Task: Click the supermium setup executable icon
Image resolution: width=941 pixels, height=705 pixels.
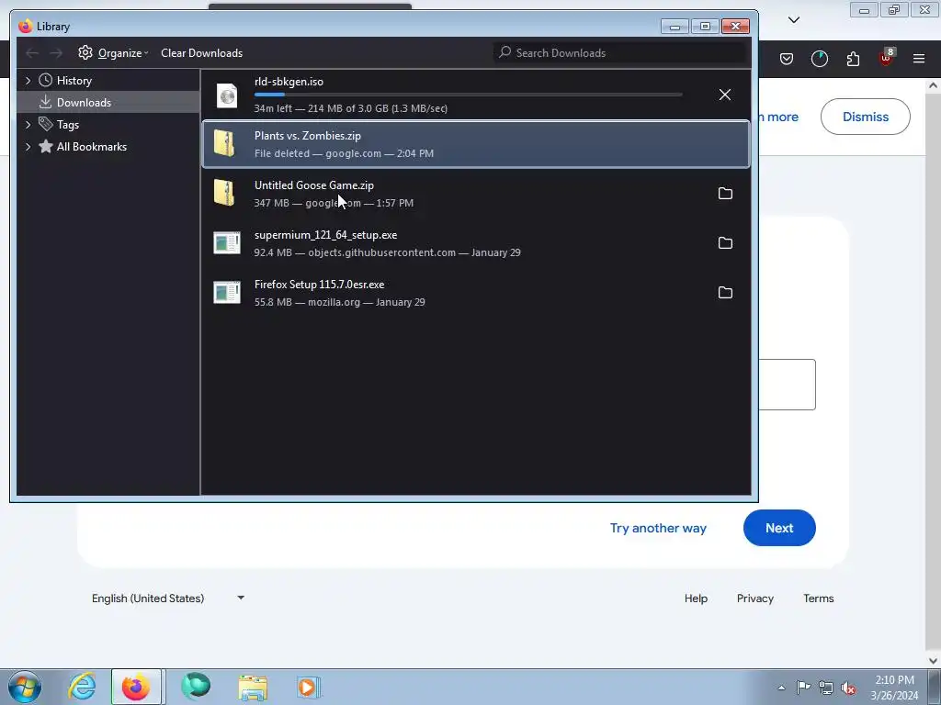Action: 227,242
